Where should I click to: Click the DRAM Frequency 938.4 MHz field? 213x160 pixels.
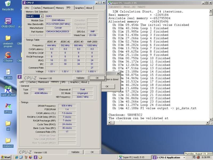(67, 106)
